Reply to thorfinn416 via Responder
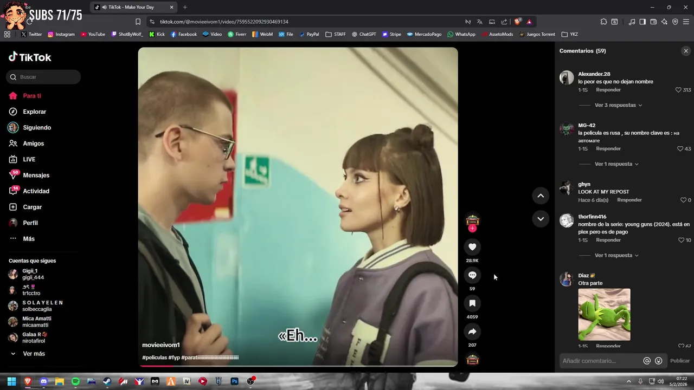 [608, 240]
